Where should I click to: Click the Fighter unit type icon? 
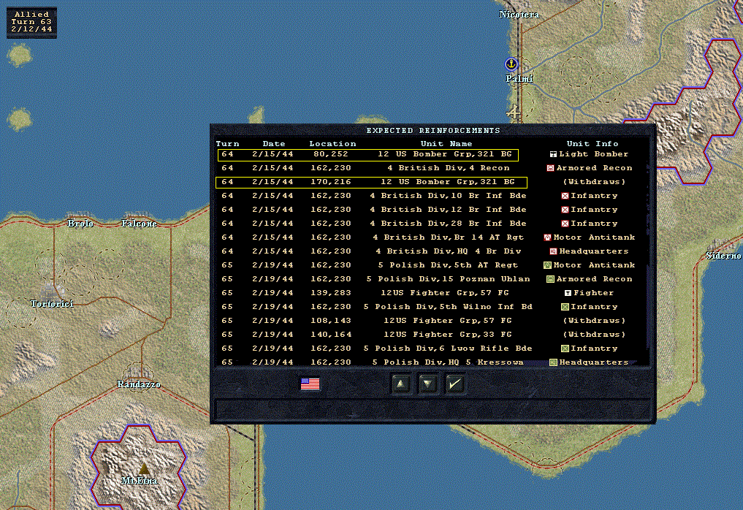pos(568,293)
